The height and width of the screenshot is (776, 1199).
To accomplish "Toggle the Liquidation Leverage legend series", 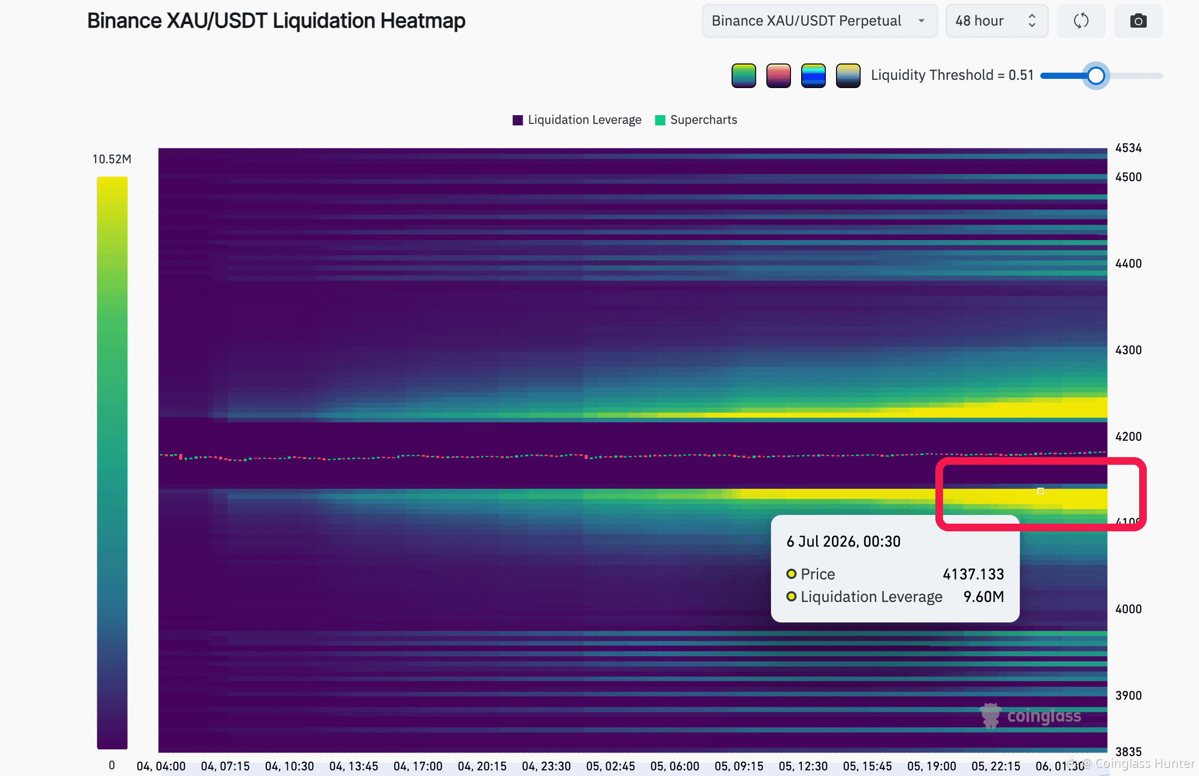I will point(577,120).
